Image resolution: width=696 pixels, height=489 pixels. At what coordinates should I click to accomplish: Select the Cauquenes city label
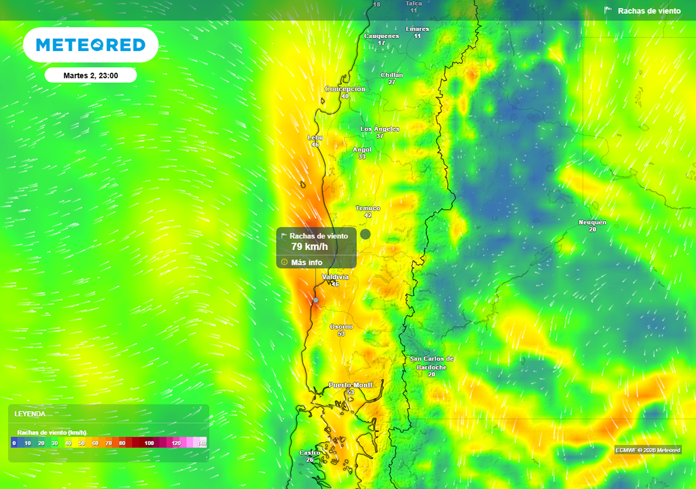pos(381,36)
